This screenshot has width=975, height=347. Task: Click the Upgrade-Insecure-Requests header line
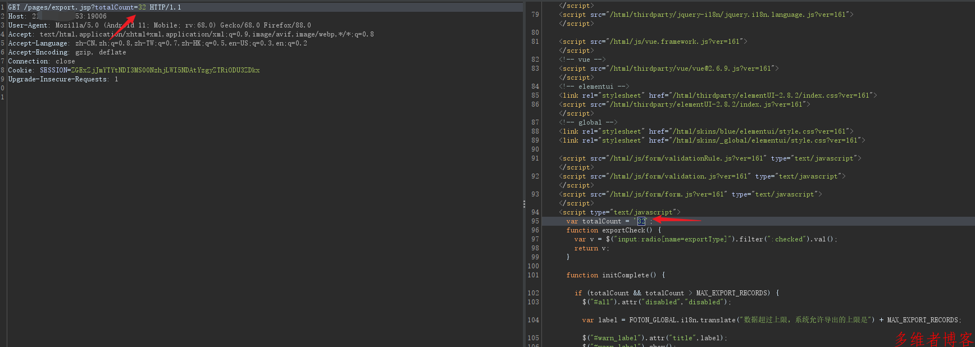[63, 79]
